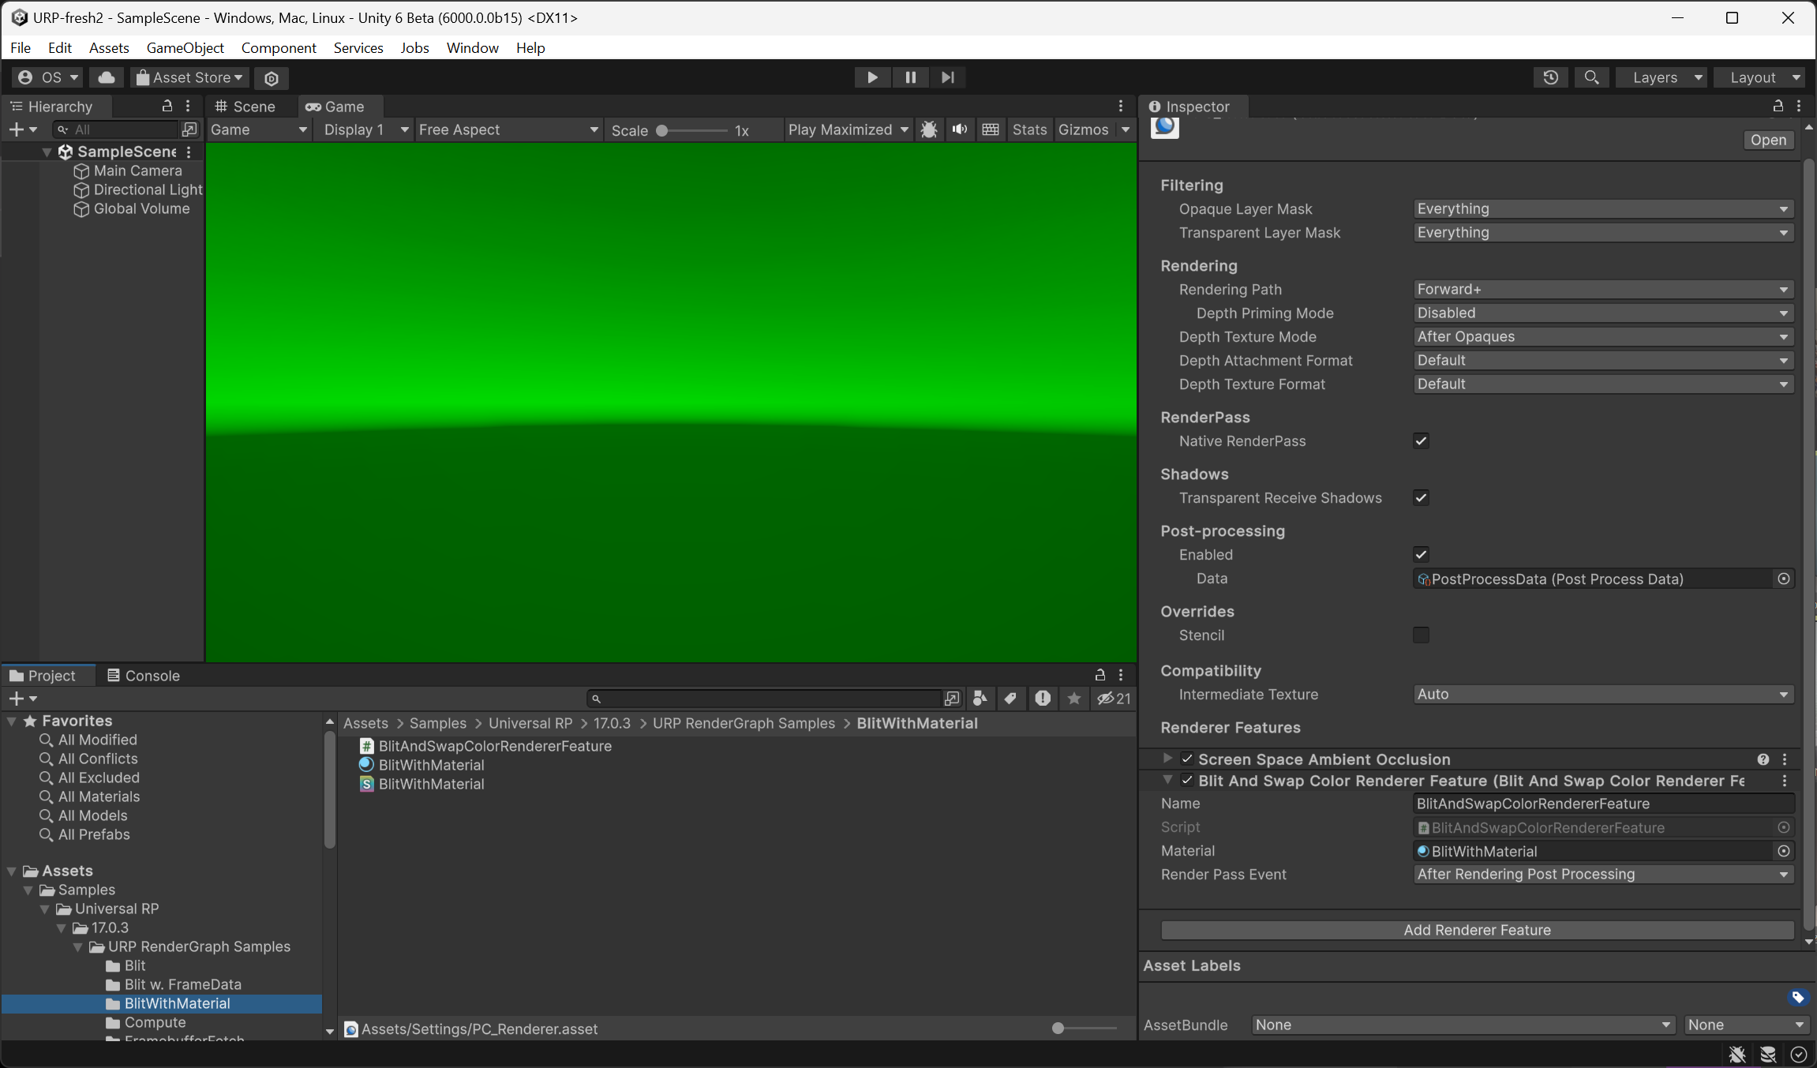Open Unity cloud services via the cloud icon

pyautogui.click(x=106, y=77)
